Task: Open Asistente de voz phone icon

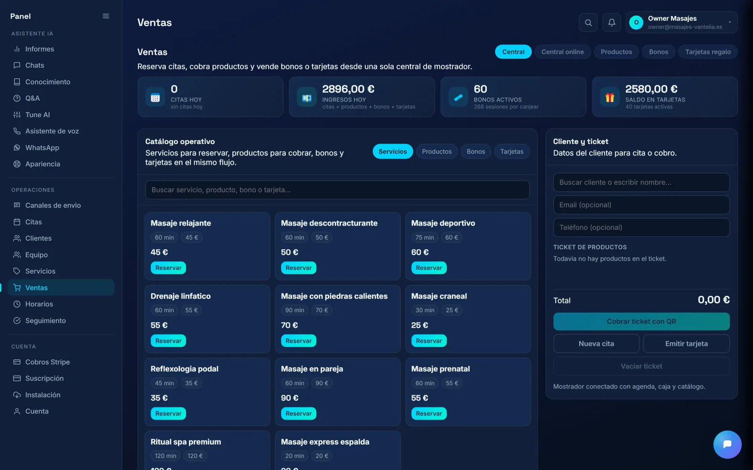Action: click(17, 131)
